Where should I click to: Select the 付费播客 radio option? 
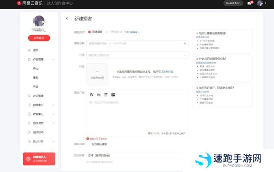[106, 32]
